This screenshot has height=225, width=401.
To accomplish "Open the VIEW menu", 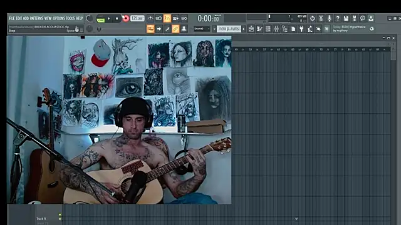I will 48,18.
